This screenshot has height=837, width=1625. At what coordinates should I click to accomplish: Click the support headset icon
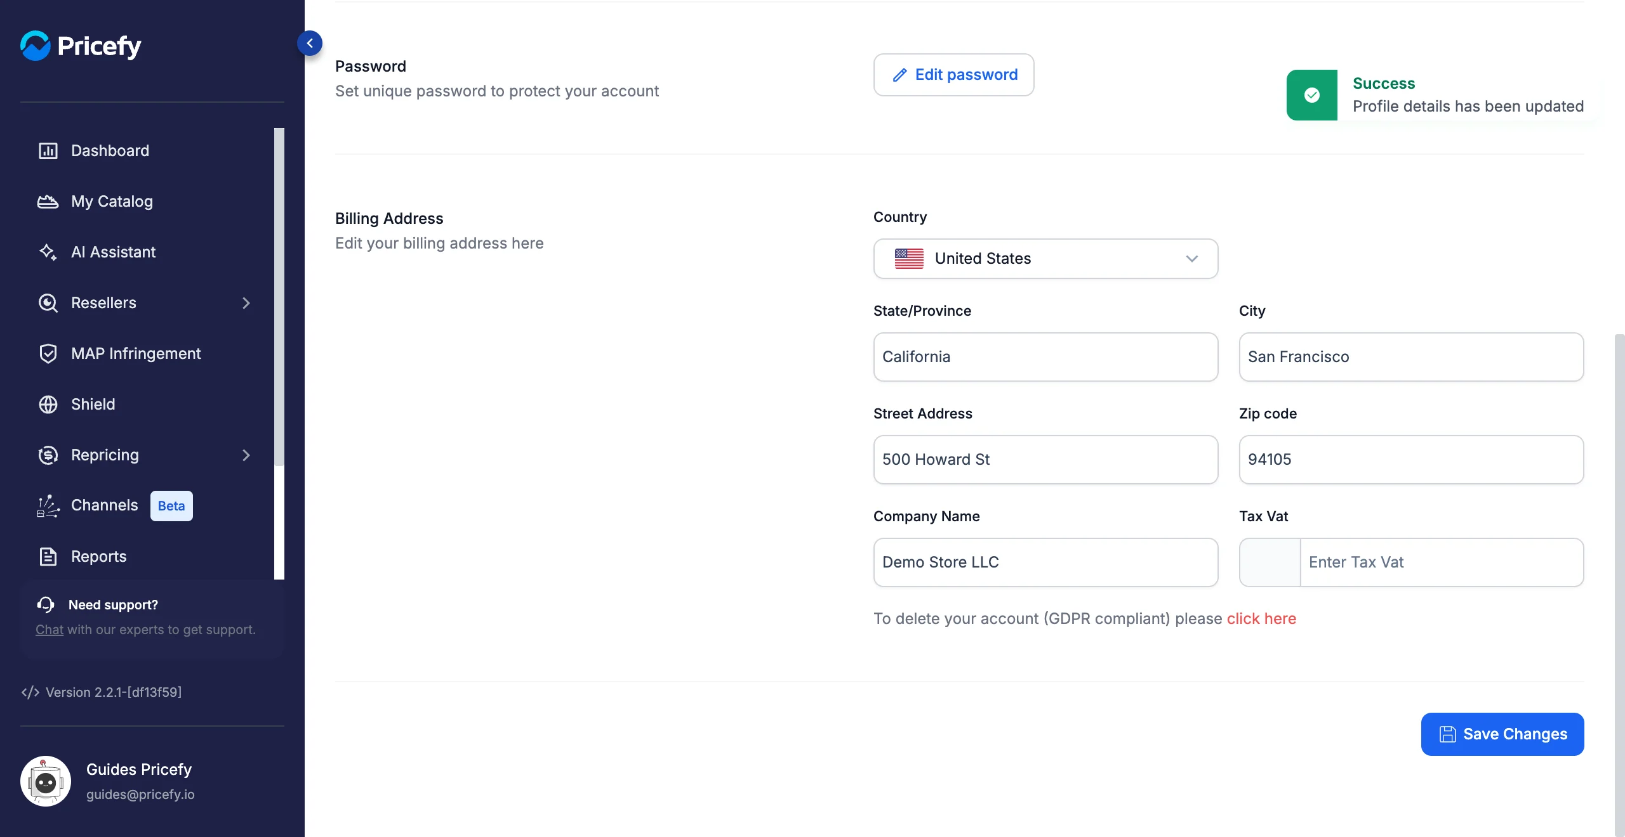46,605
